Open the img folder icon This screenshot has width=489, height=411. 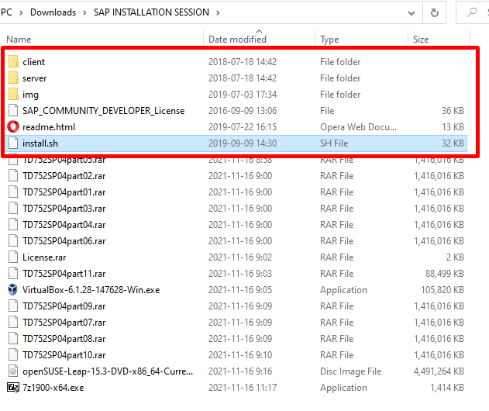tap(13, 94)
